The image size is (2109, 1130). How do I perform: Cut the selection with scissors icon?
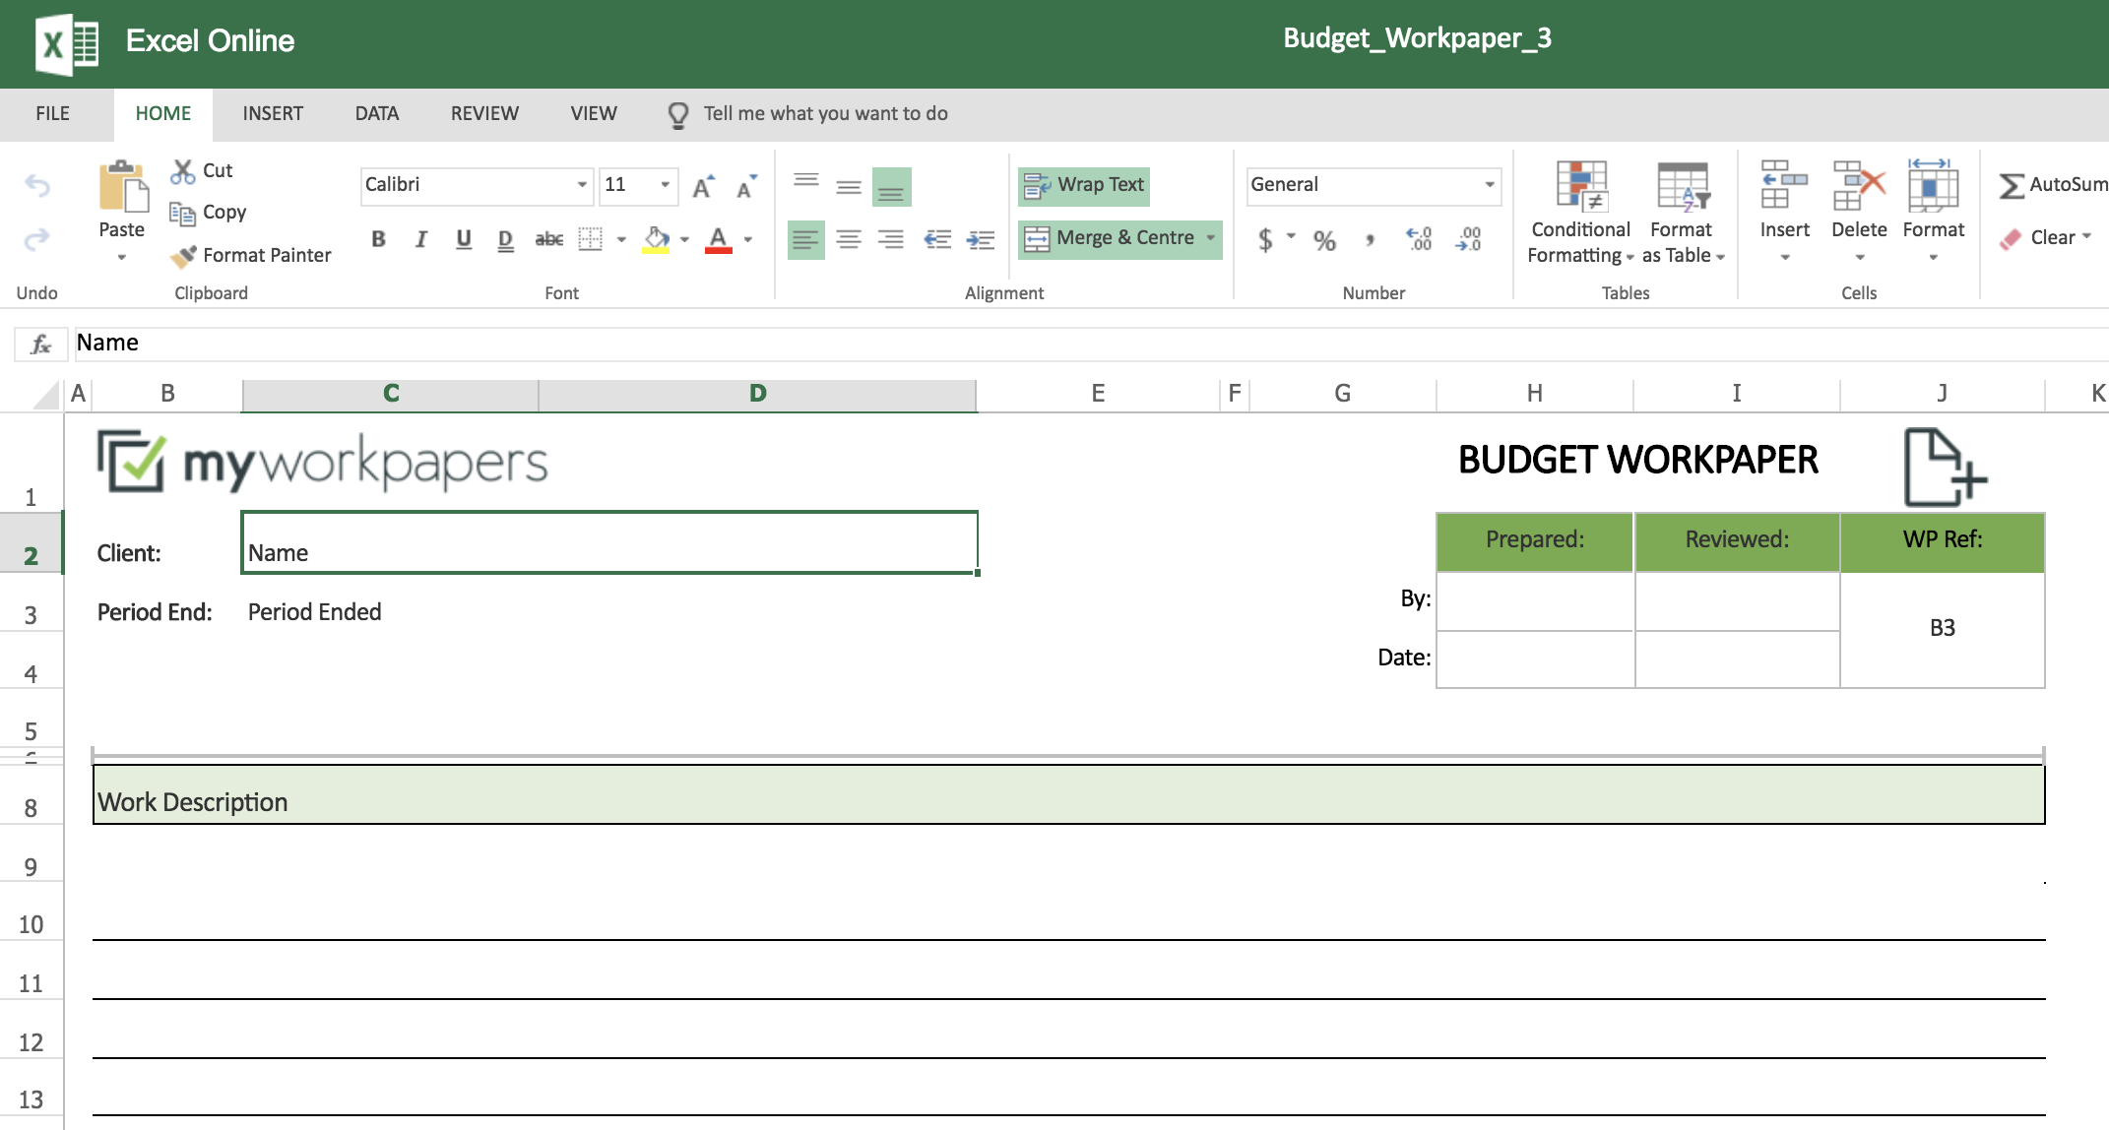pyautogui.click(x=183, y=171)
